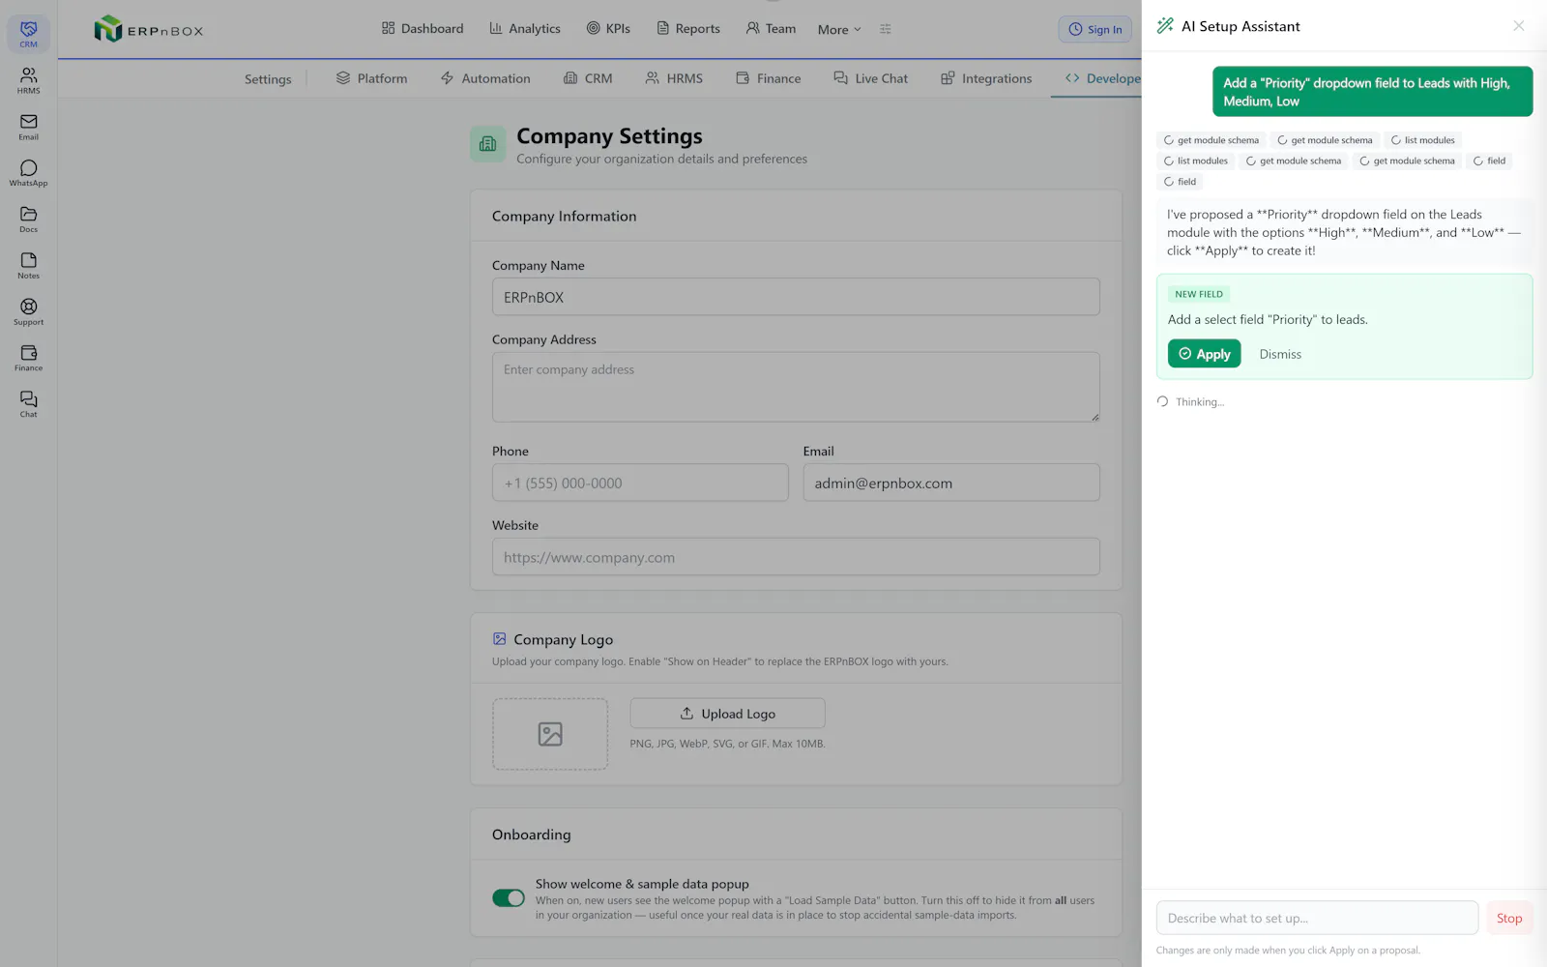
Task: Click the ERPnBOX logo
Action: [x=149, y=29]
